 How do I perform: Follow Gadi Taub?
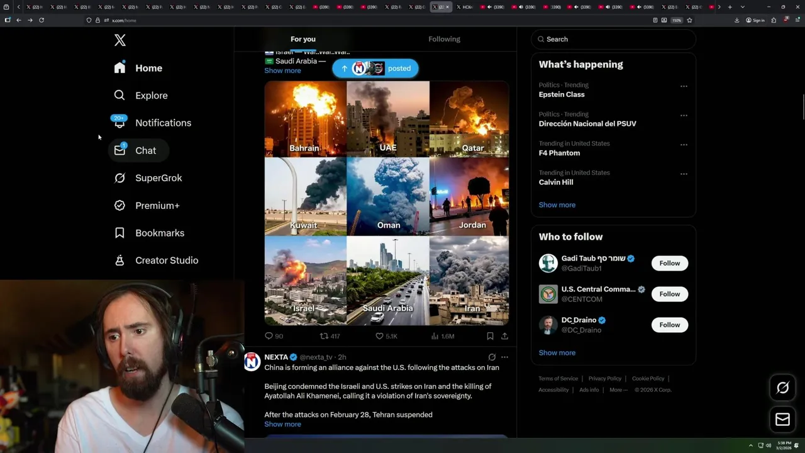point(670,263)
